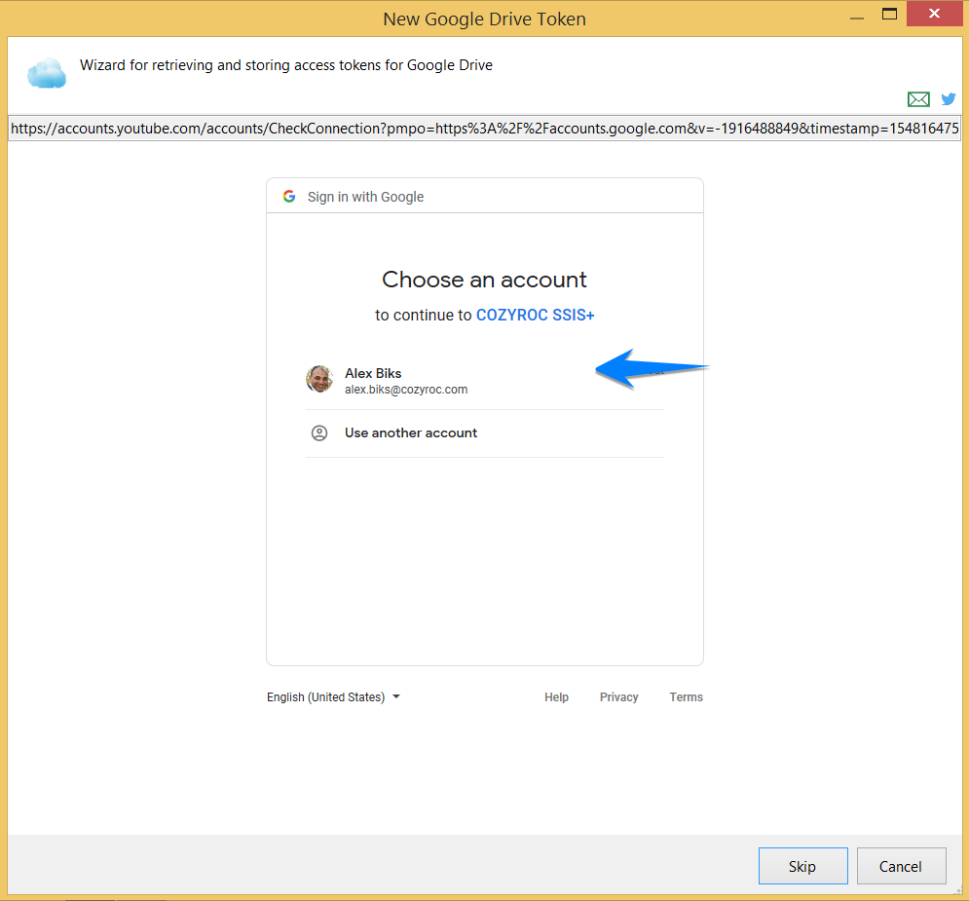The height and width of the screenshot is (901, 969).
Task: Expand the English (United States) language dropdown
Action: click(334, 697)
